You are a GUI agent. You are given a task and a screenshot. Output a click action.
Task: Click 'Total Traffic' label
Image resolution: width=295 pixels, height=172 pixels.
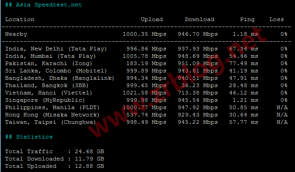pos(29,151)
